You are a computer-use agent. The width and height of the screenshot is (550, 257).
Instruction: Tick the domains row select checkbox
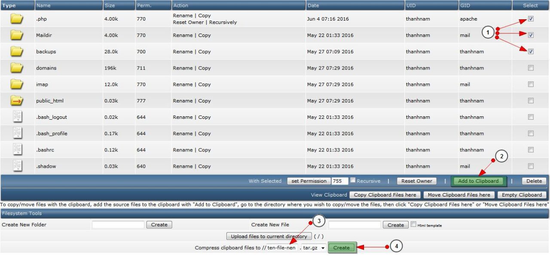531,68
